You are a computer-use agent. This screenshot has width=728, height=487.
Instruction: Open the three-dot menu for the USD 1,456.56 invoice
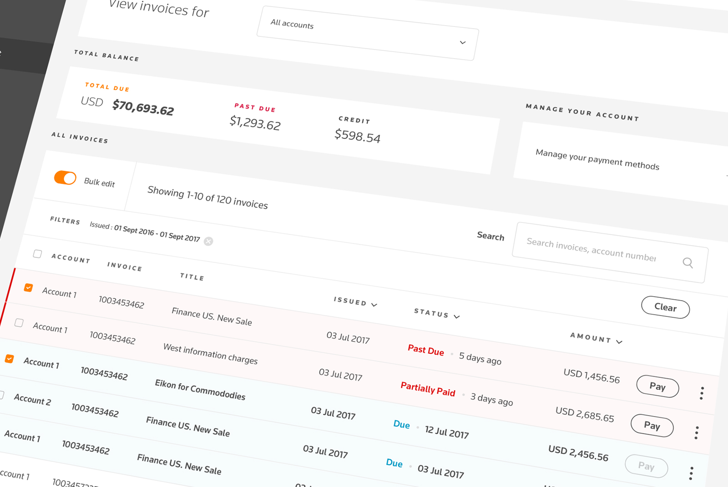click(702, 393)
